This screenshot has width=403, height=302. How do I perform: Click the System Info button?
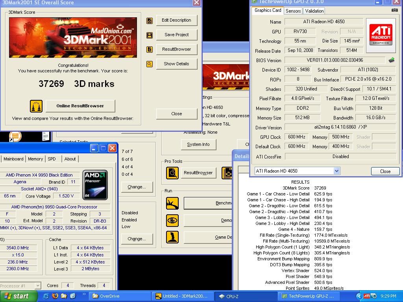pos(198,144)
